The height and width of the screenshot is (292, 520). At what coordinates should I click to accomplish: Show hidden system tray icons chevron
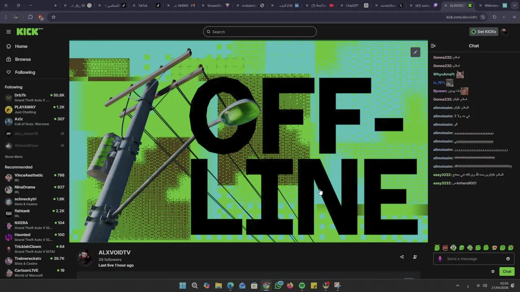[457, 286]
